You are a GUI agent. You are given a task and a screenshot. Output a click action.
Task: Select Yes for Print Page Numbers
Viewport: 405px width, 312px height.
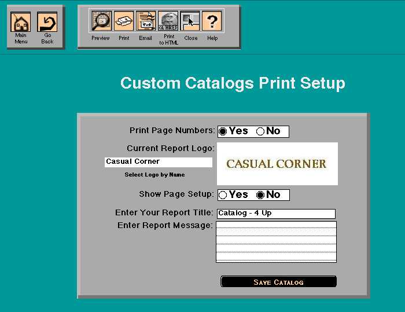click(223, 131)
